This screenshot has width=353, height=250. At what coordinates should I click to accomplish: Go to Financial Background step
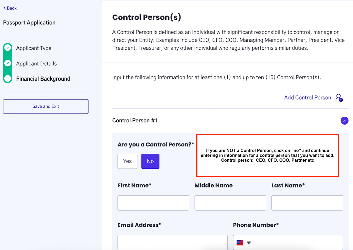click(43, 79)
